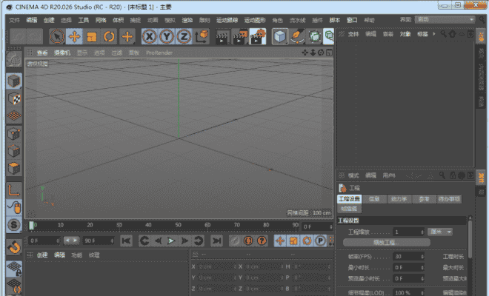Click the 工程缩放 value input field
Viewport: 489px width, 296px height.
(406, 232)
